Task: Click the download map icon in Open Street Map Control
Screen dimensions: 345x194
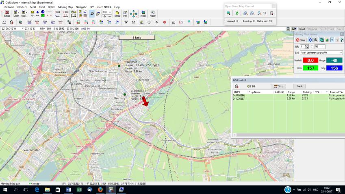Action: coord(229,13)
